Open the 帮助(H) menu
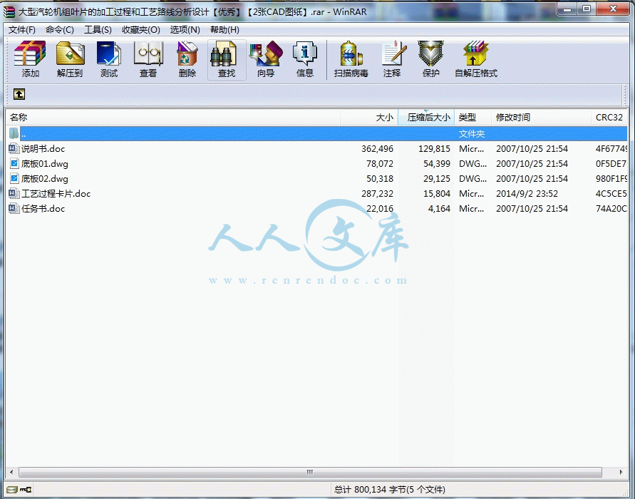This screenshot has height=499, width=635. (x=224, y=29)
